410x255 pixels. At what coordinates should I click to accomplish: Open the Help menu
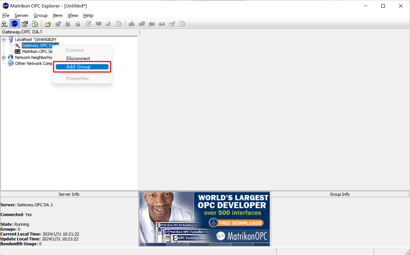click(x=88, y=15)
